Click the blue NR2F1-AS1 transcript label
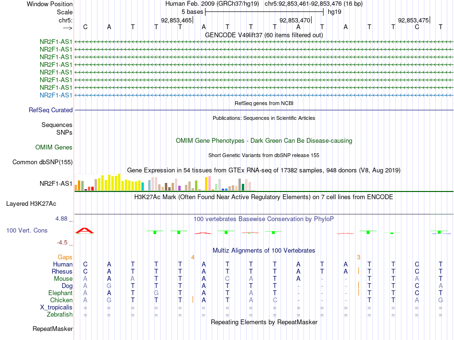Viewport: 454px width, 340px height. 56,95
